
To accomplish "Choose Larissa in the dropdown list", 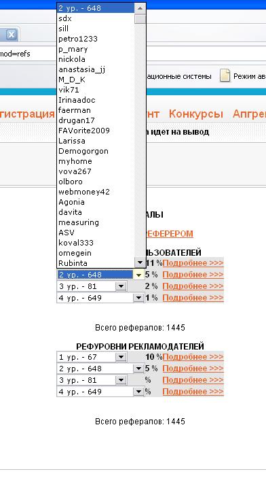I will (x=96, y=141).
